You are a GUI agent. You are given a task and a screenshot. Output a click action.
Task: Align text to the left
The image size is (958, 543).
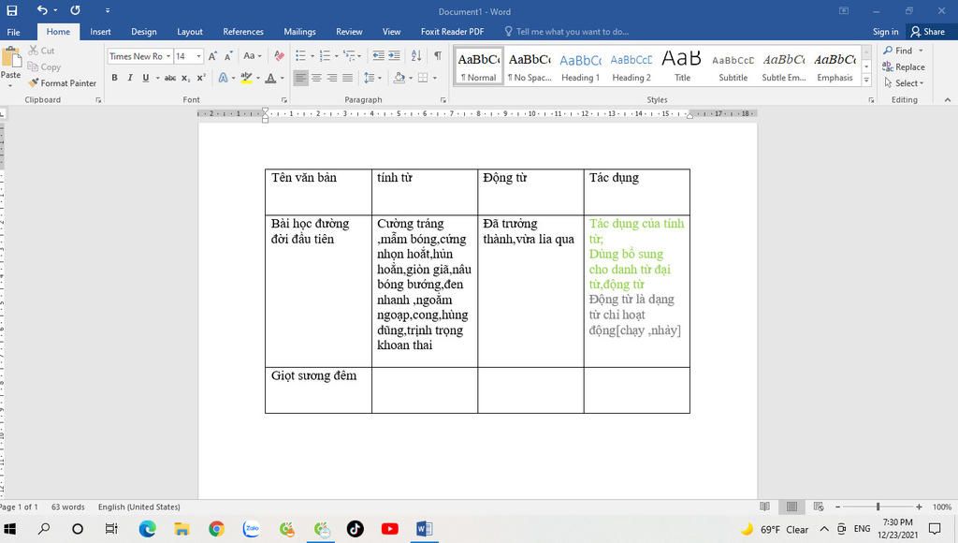tap(300, 78)
